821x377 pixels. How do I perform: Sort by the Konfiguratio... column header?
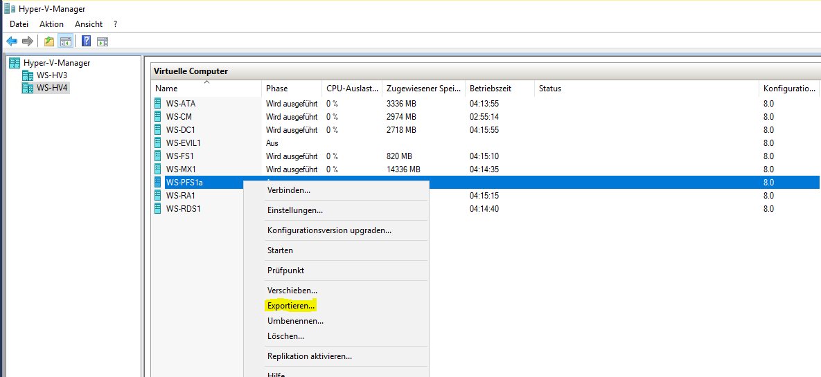point(788,89)
